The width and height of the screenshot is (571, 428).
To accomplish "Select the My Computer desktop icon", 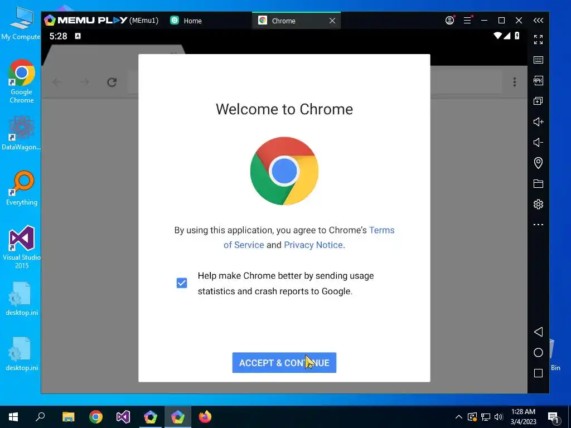I will point(21,24).
